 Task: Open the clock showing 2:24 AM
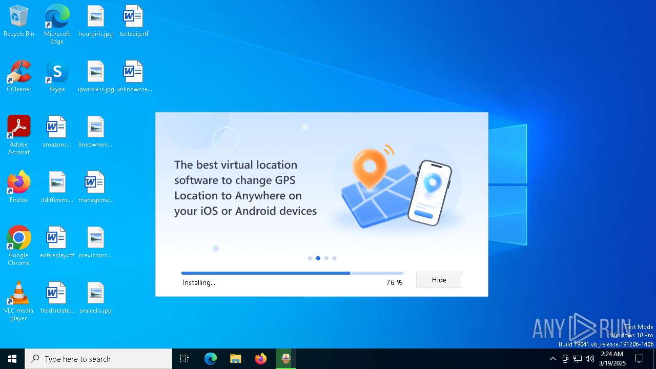(x=612, y=359)
